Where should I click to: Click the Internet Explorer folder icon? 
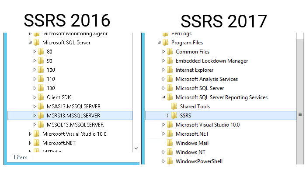[x=170, y=70]
